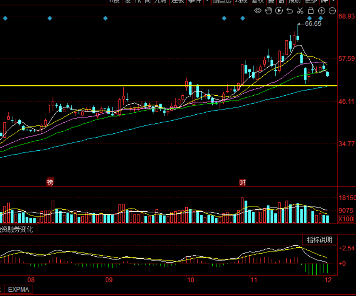
Task: Click the rightmost blue diamond info marker
Action: point(320,18)
